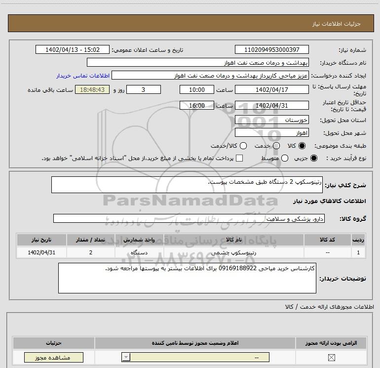Click the نام کالا column header

click(234, 240)
